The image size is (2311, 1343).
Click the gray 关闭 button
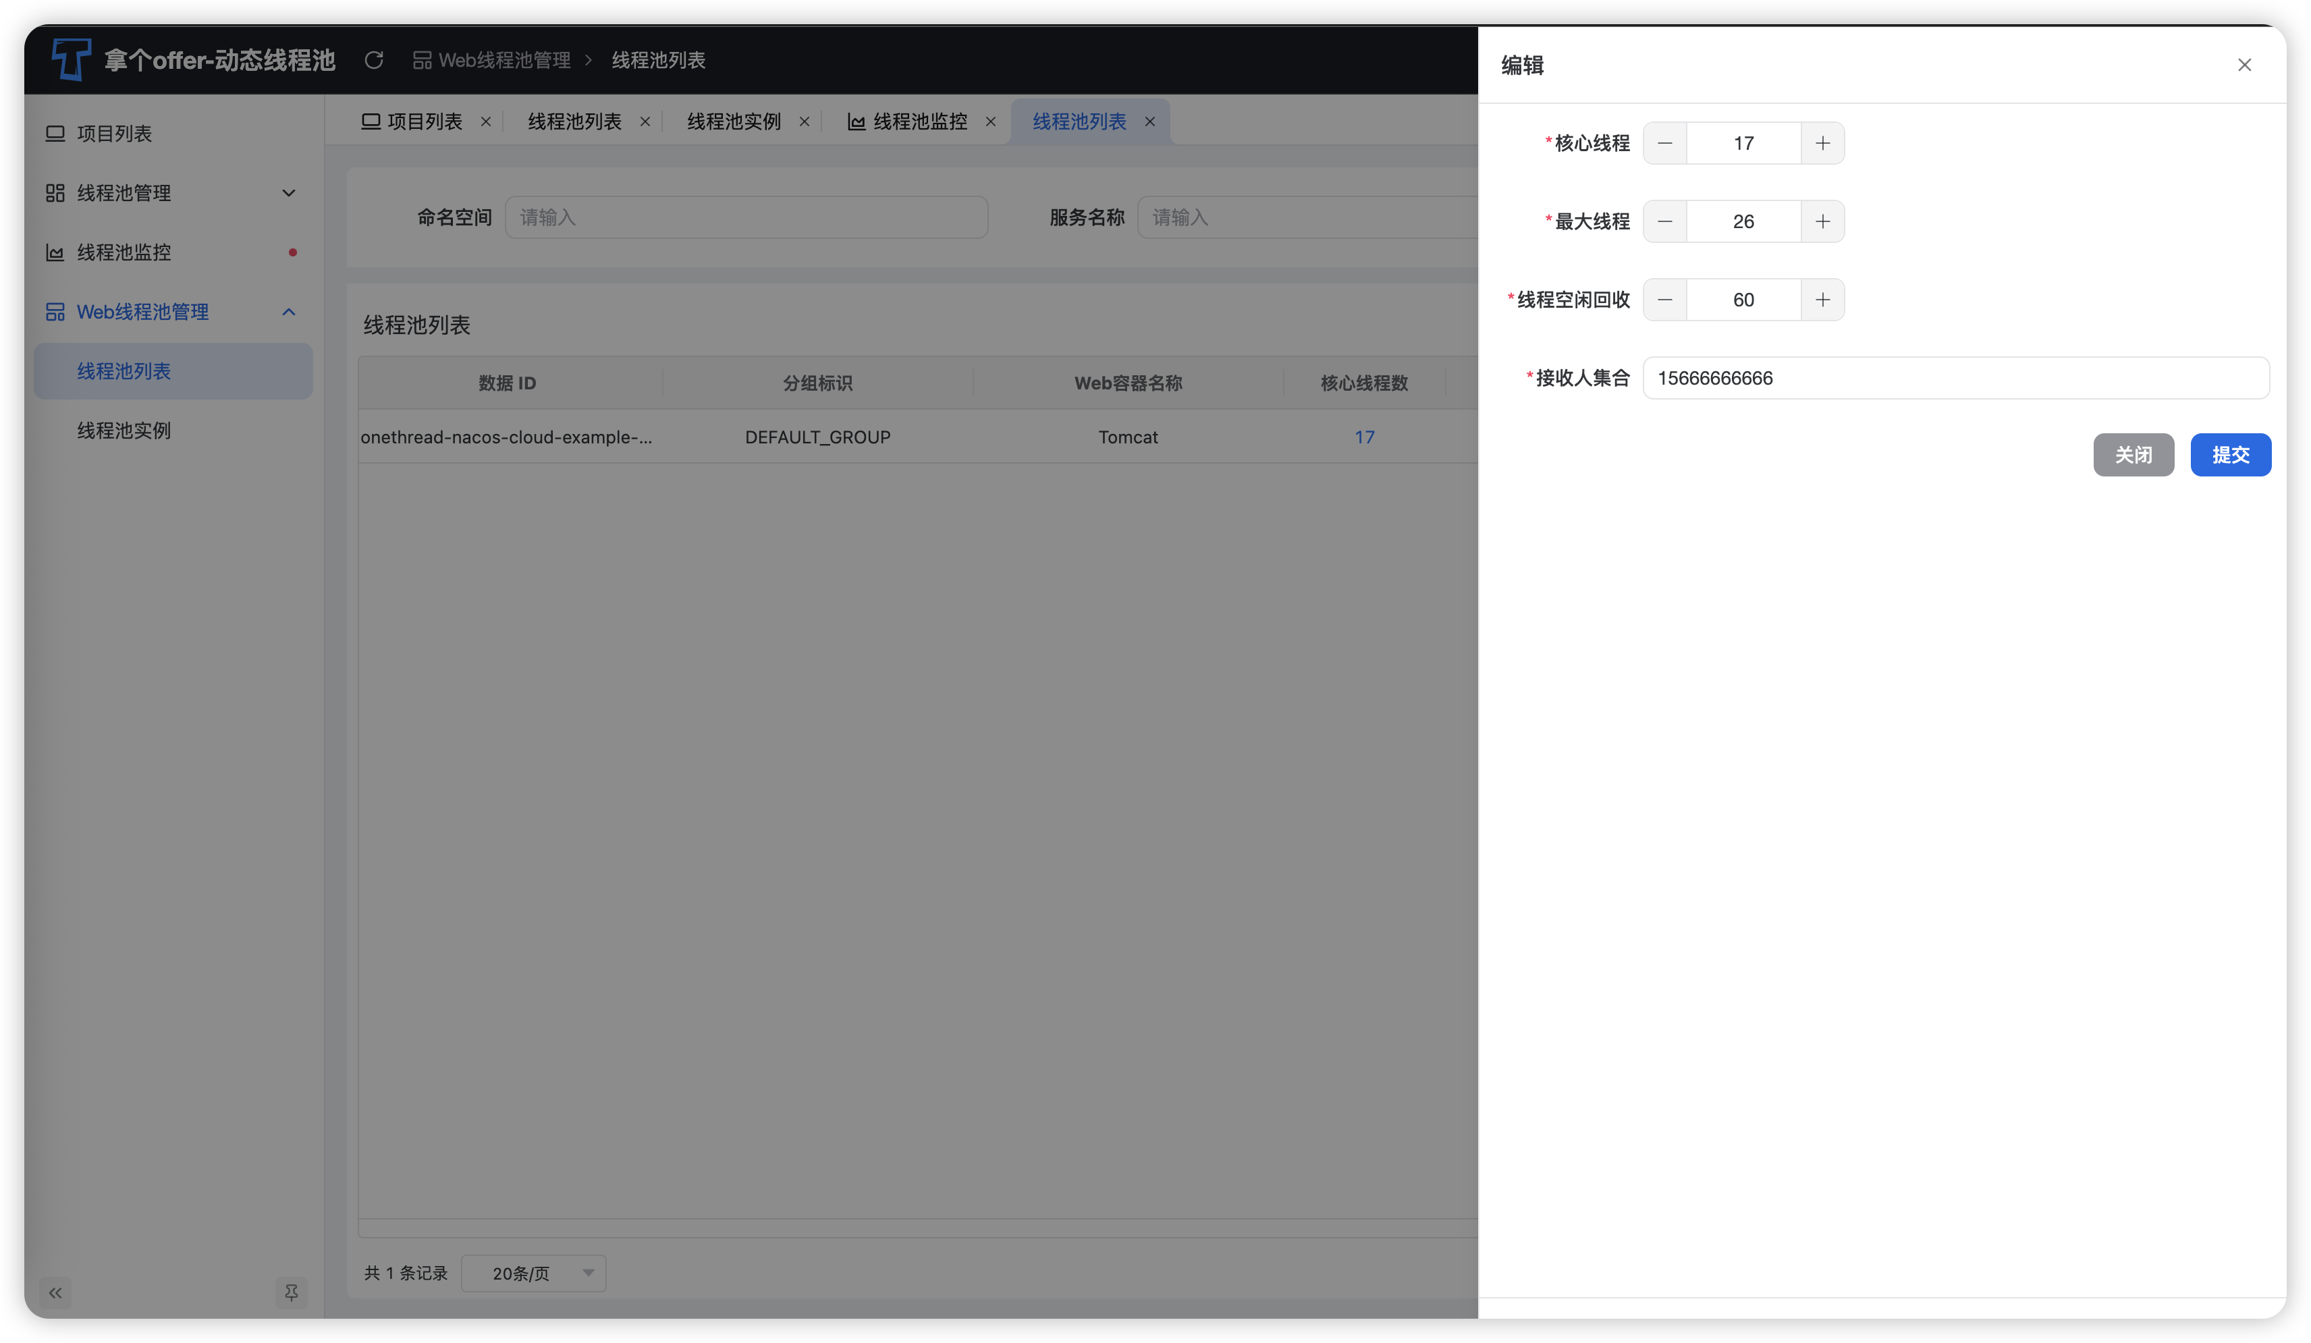click(2133, 455)
